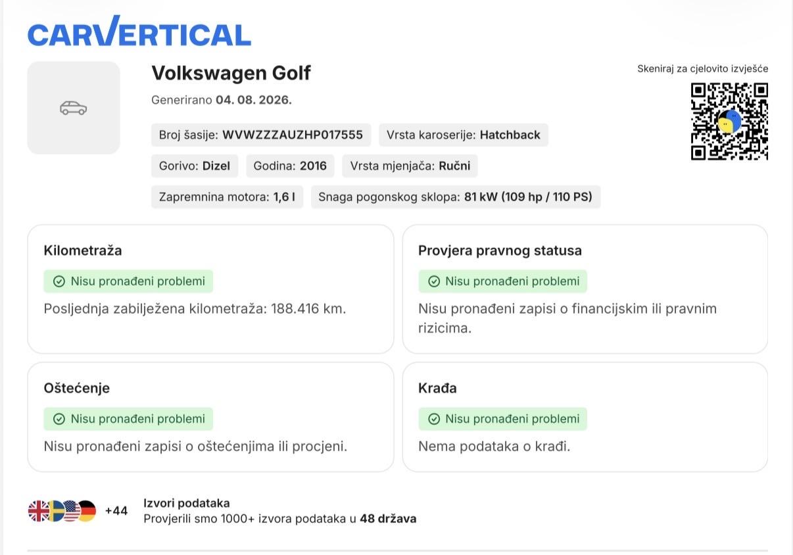Click the +44 more countries label

[x=116, y=511]
